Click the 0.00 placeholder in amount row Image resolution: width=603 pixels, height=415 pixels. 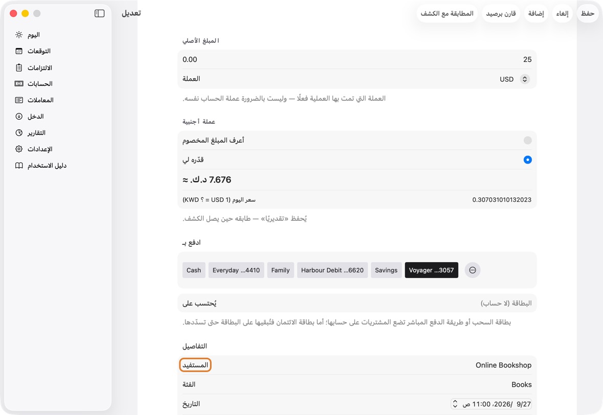190,59
